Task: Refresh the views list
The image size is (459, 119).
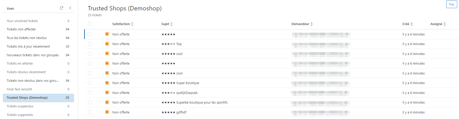Action: click(61, 8)
